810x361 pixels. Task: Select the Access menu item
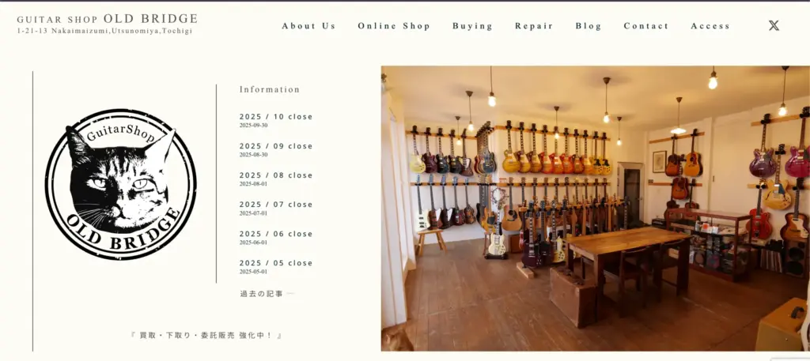(710, 26)
